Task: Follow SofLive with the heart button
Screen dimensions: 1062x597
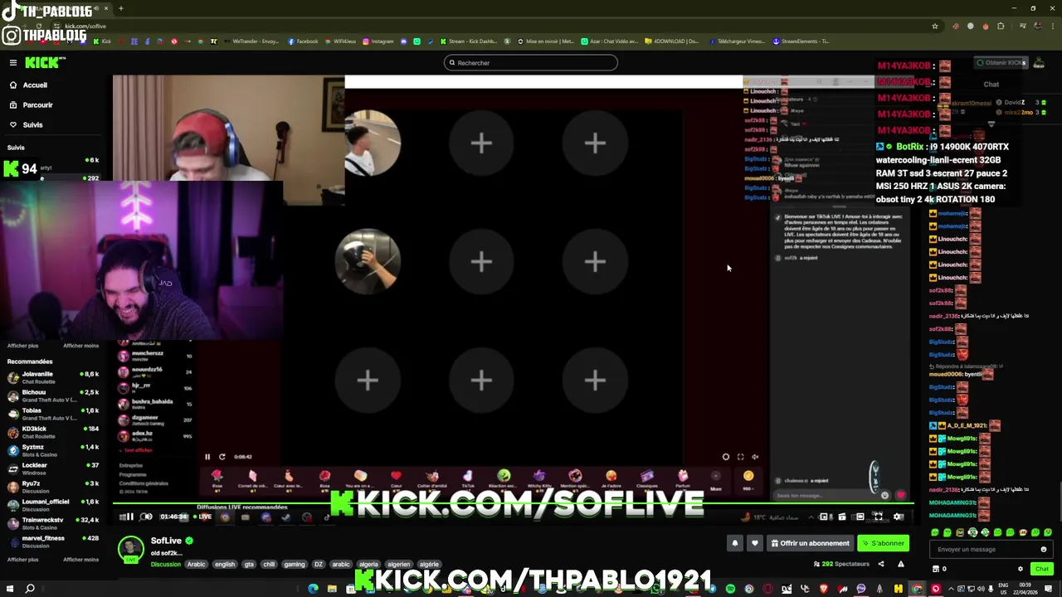Action: (754, 543)
